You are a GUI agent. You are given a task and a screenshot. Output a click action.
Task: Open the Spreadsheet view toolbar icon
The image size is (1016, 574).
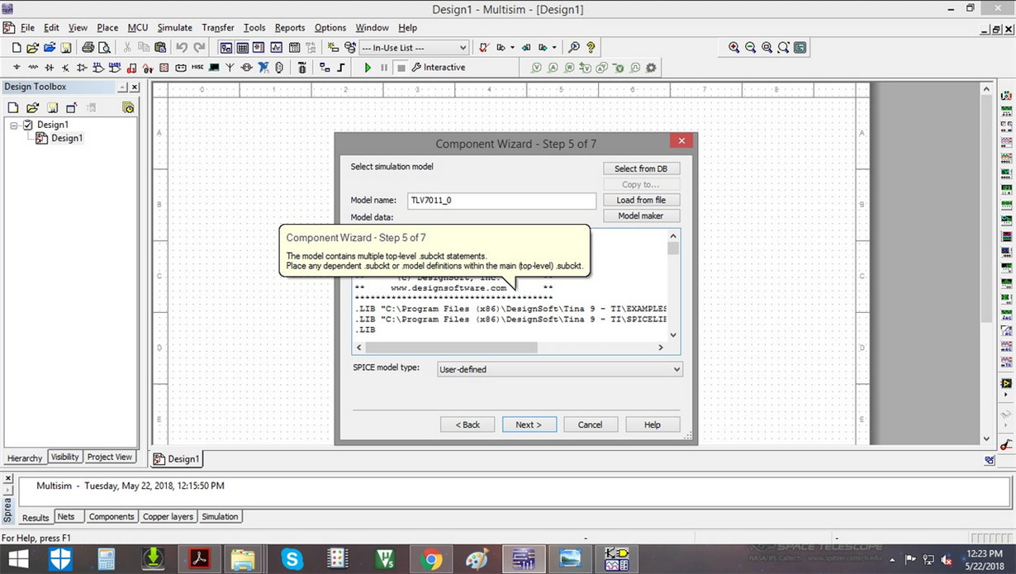[x=242, y=48]
